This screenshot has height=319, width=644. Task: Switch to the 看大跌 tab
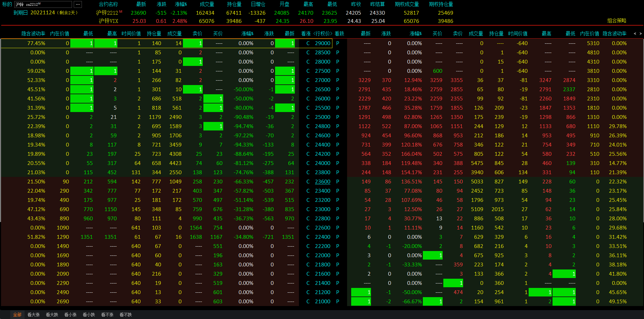click(x=52, y=315)
